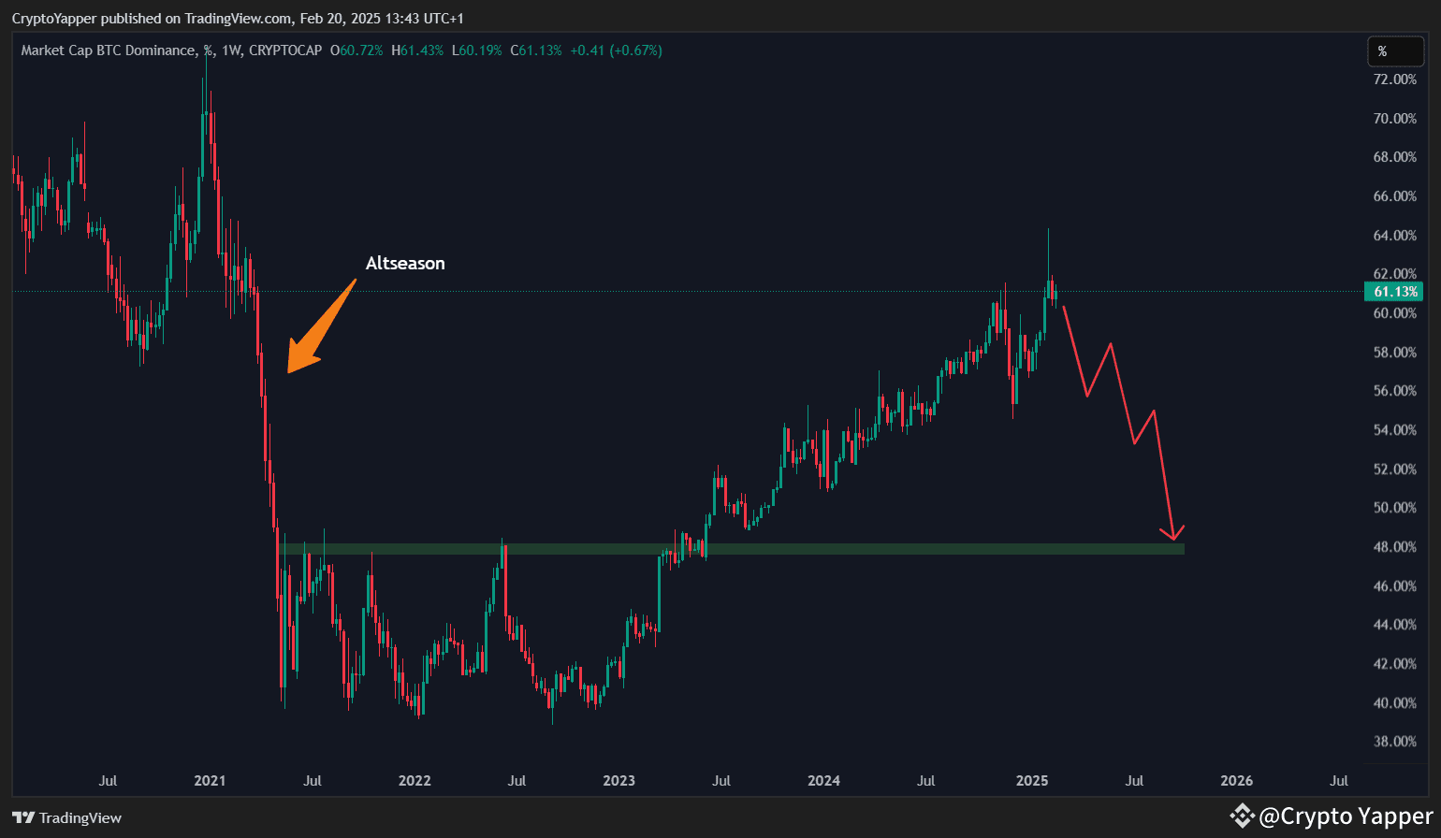Click the Binance diamond icon beside Crypto Yapper watermark

coord(1241,816)
